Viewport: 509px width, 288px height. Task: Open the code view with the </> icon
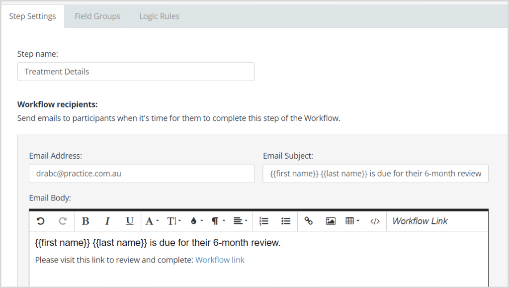(374, 221)
